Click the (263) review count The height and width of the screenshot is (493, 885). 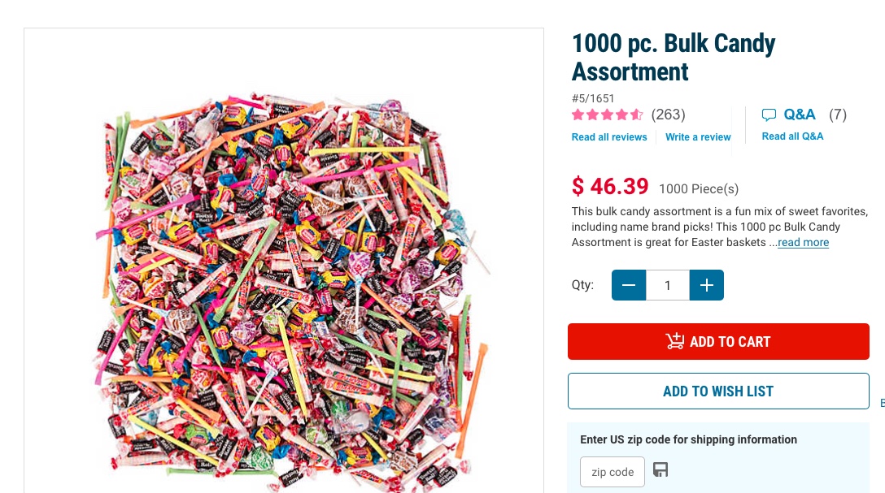[669, 115]
